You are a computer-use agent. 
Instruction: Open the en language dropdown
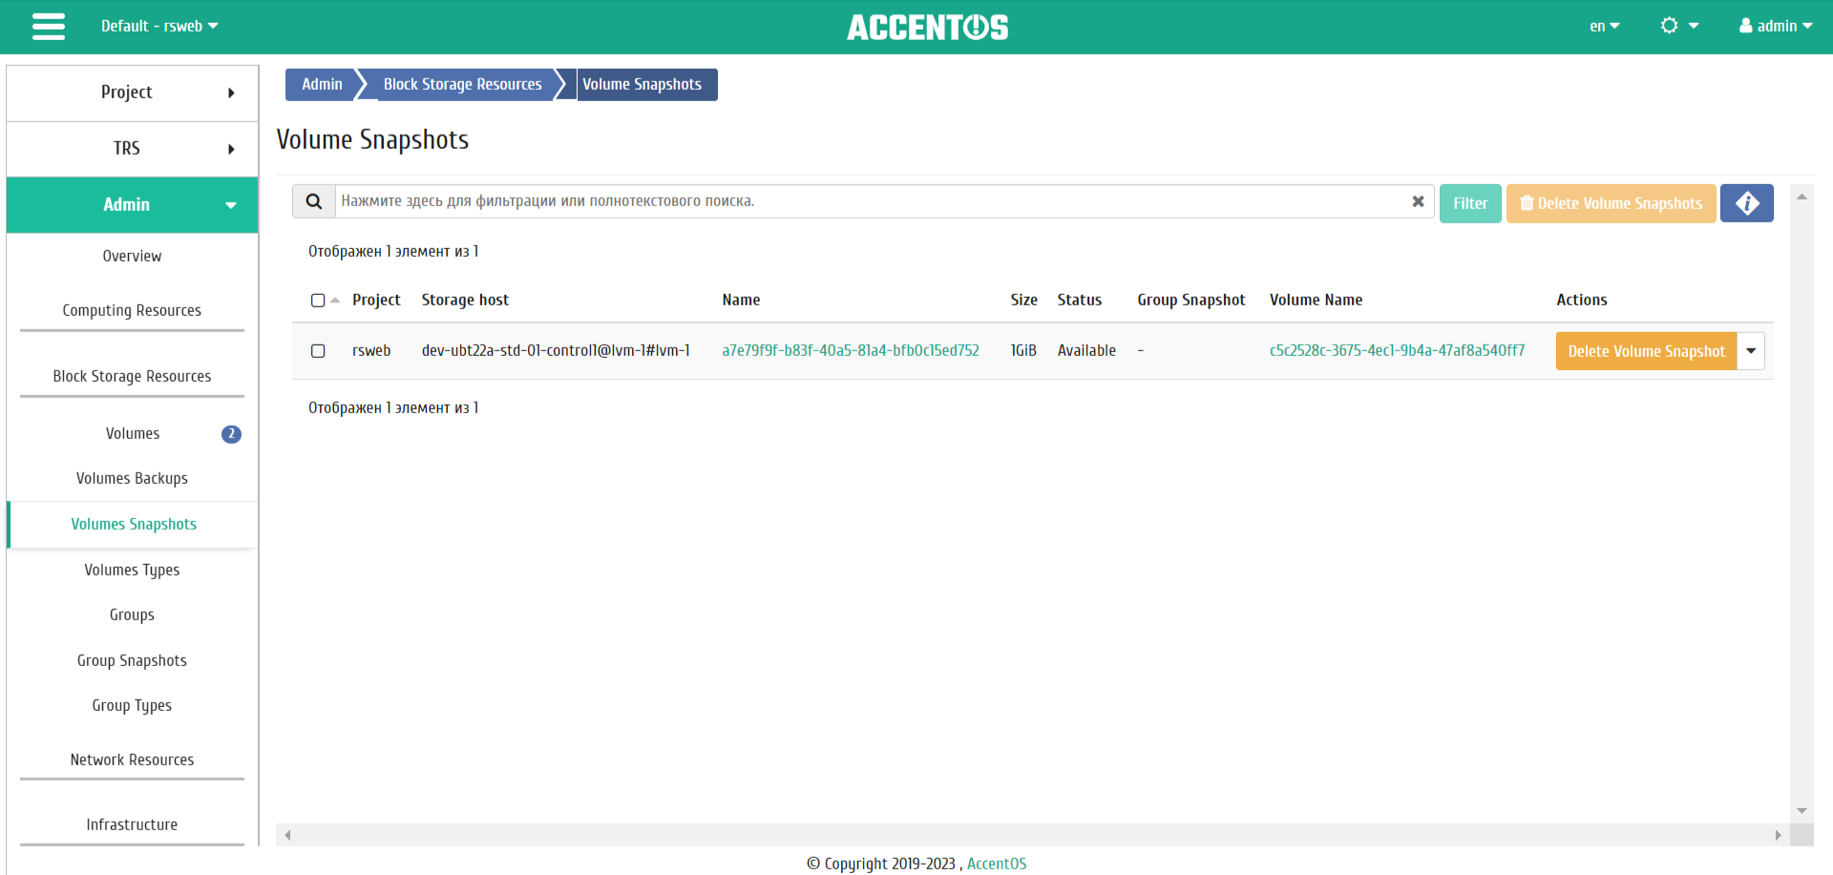point(1604,26)
